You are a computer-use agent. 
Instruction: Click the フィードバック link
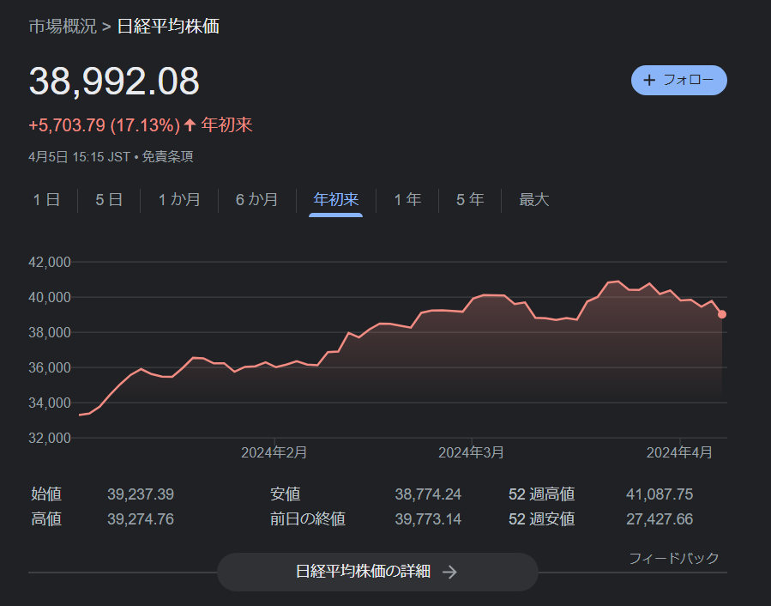[x=673, y=558]
